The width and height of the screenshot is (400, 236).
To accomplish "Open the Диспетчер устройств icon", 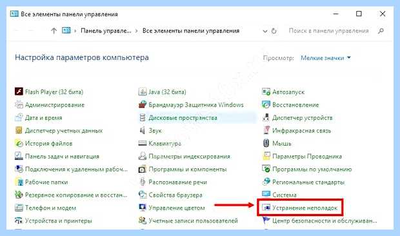I will point(266,117).
